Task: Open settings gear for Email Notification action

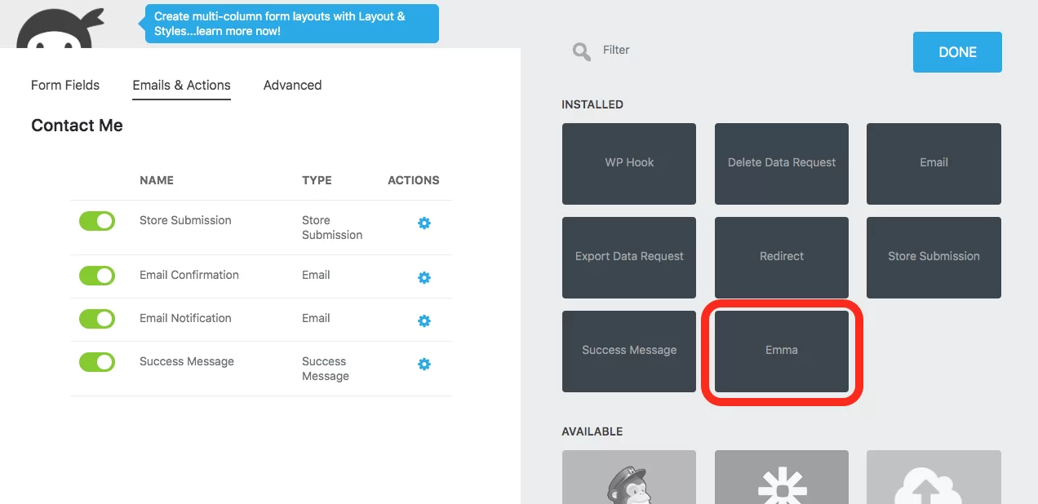Action: pyautogui.click(x=424, y=321)
